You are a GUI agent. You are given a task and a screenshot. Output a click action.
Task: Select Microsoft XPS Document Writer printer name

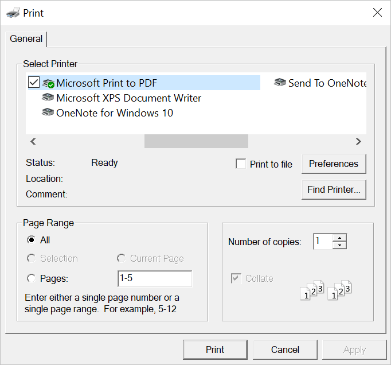(x=128, y=98)
